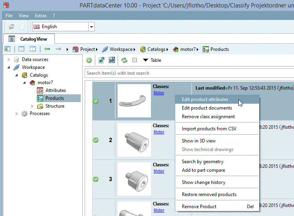Choose Edit product attributes from context menu
Viewport: 294px width, 216px height.
(x=205, y=99)
